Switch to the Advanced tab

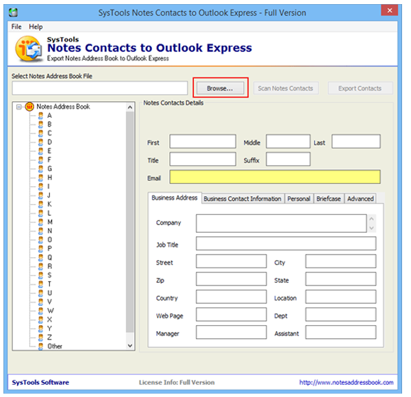[x=360, y=198]
